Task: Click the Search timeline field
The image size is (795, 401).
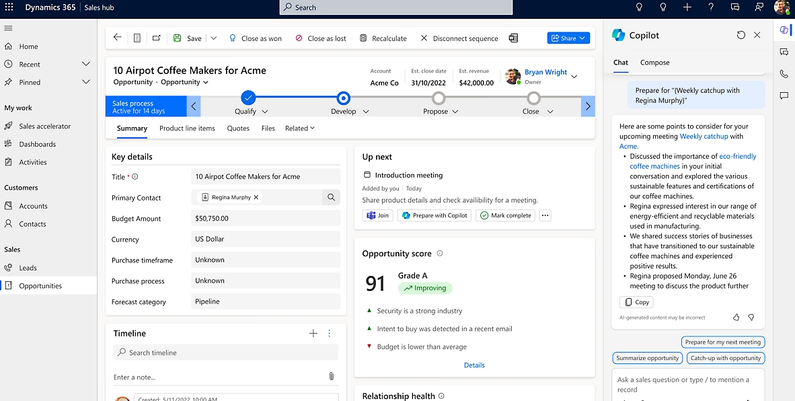Action: click(225, 353)
